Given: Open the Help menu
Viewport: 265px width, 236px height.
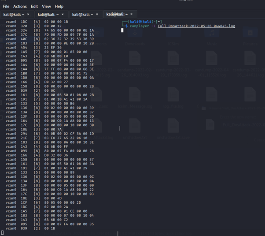Looking at the screenshot, I should [59, 7].
